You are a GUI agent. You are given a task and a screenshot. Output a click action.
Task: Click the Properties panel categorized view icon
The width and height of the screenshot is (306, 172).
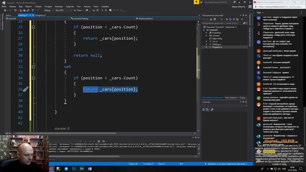click(x=204, y=109)
